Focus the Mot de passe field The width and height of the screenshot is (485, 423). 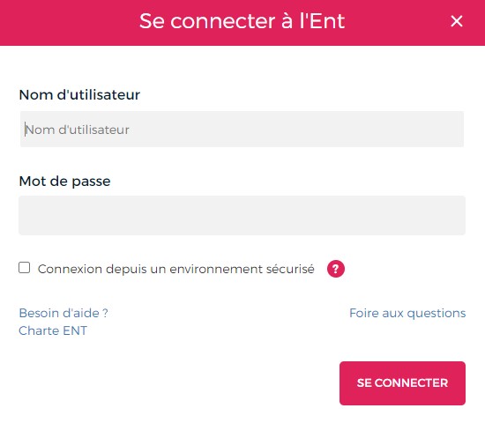pyautogui.click(x=242, y=215)
